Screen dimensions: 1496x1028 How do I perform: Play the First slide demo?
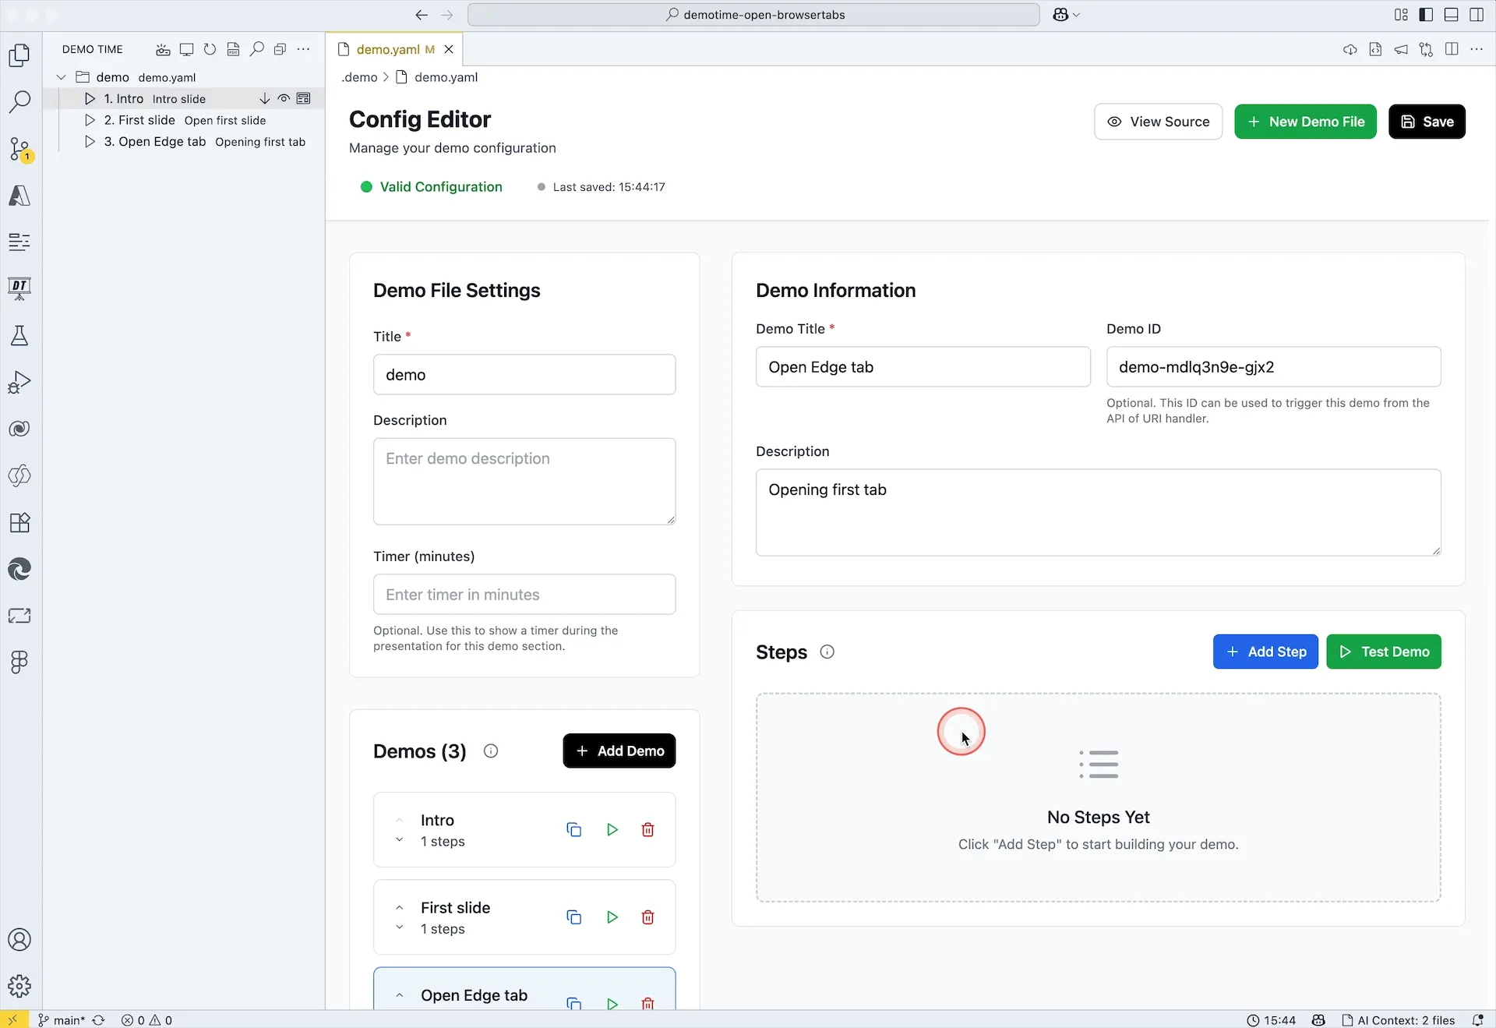click(612, 917)
